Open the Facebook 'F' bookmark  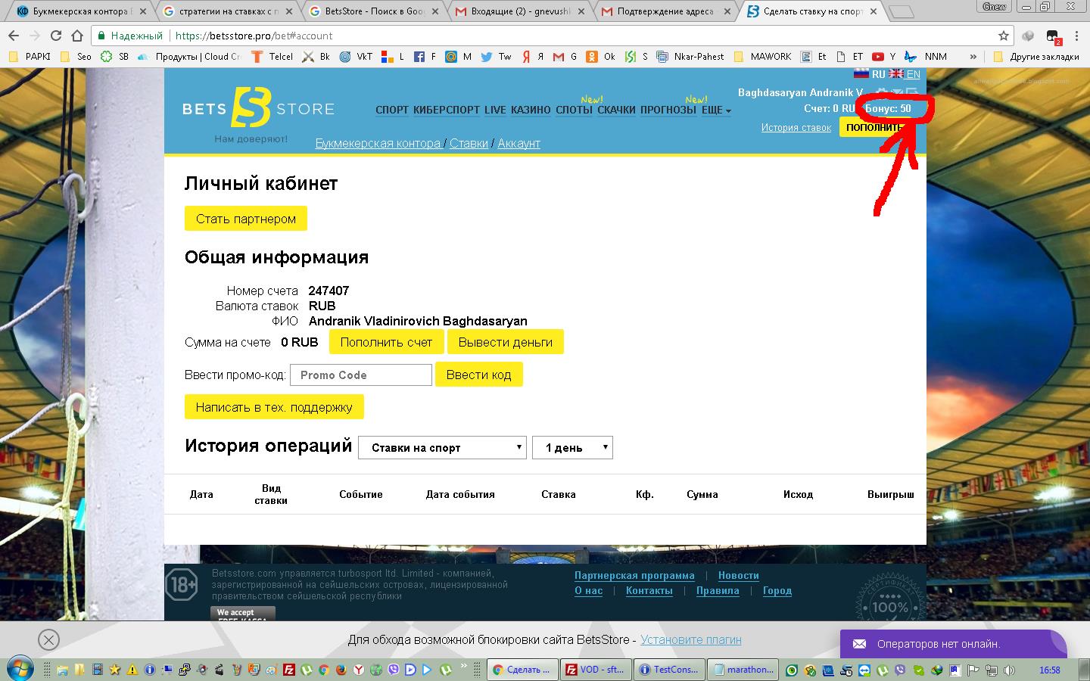pyautogui.click(x=425, y=57)
